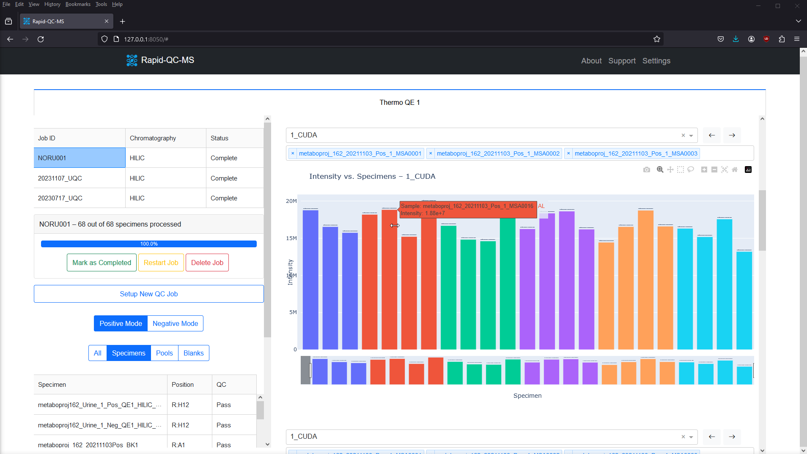Click the 100% progress bar
The image size is (807, 454).
(x=148, y=244)
